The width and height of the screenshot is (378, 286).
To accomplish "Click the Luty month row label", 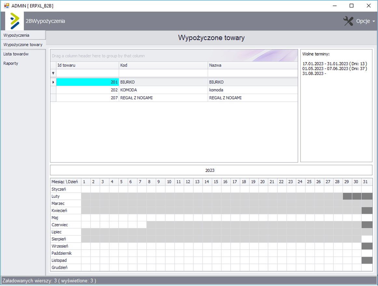I will (x=66, y=196).
